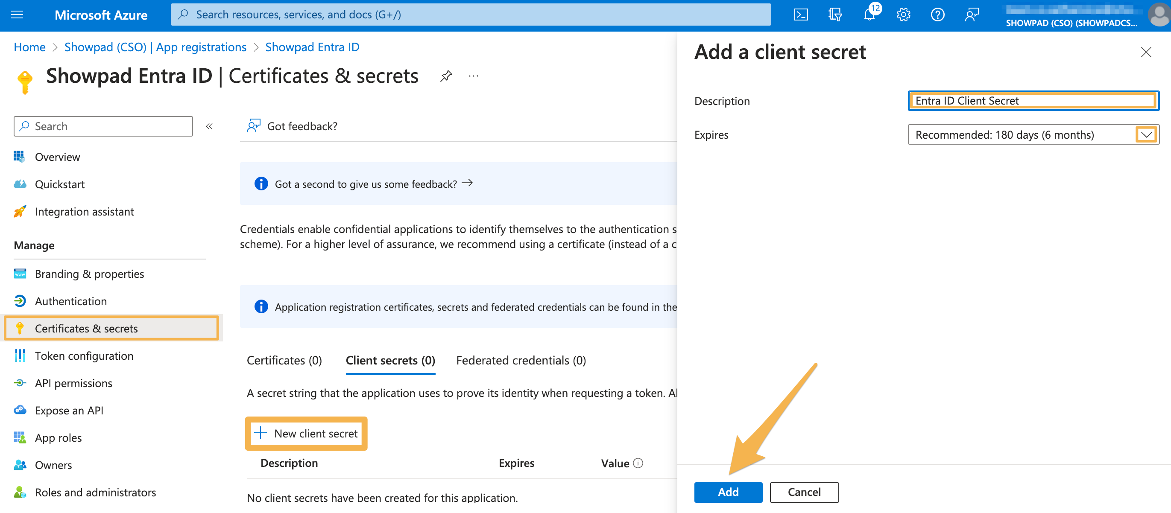Switch to the Certificates (0) tab

coord(284,360)
